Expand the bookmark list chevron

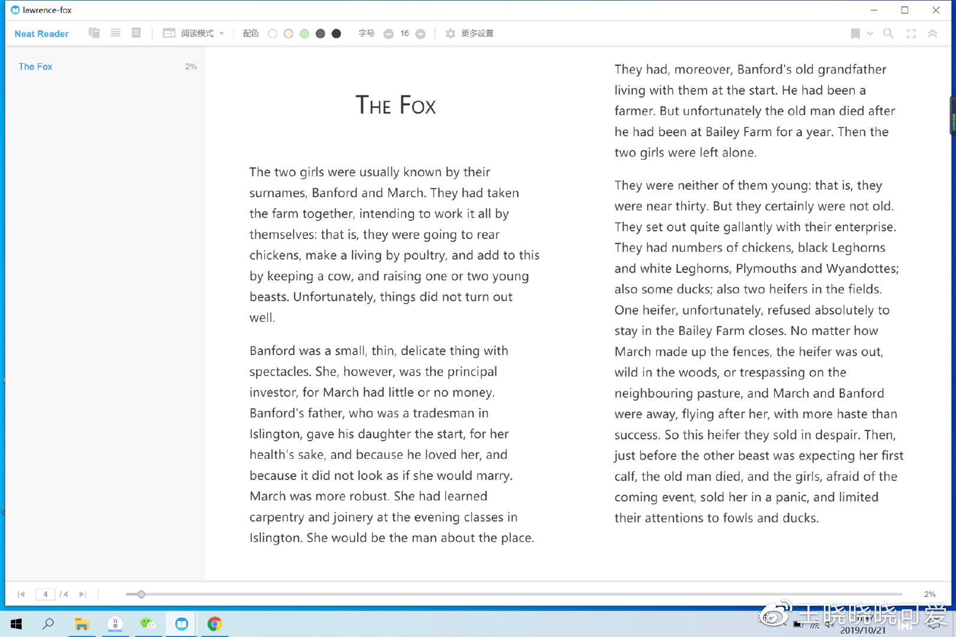tap(870, 34)
